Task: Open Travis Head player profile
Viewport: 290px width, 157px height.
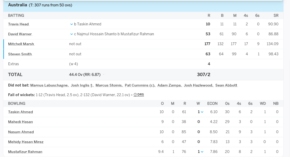Action: pyautogui.click(x=19, y=24)
